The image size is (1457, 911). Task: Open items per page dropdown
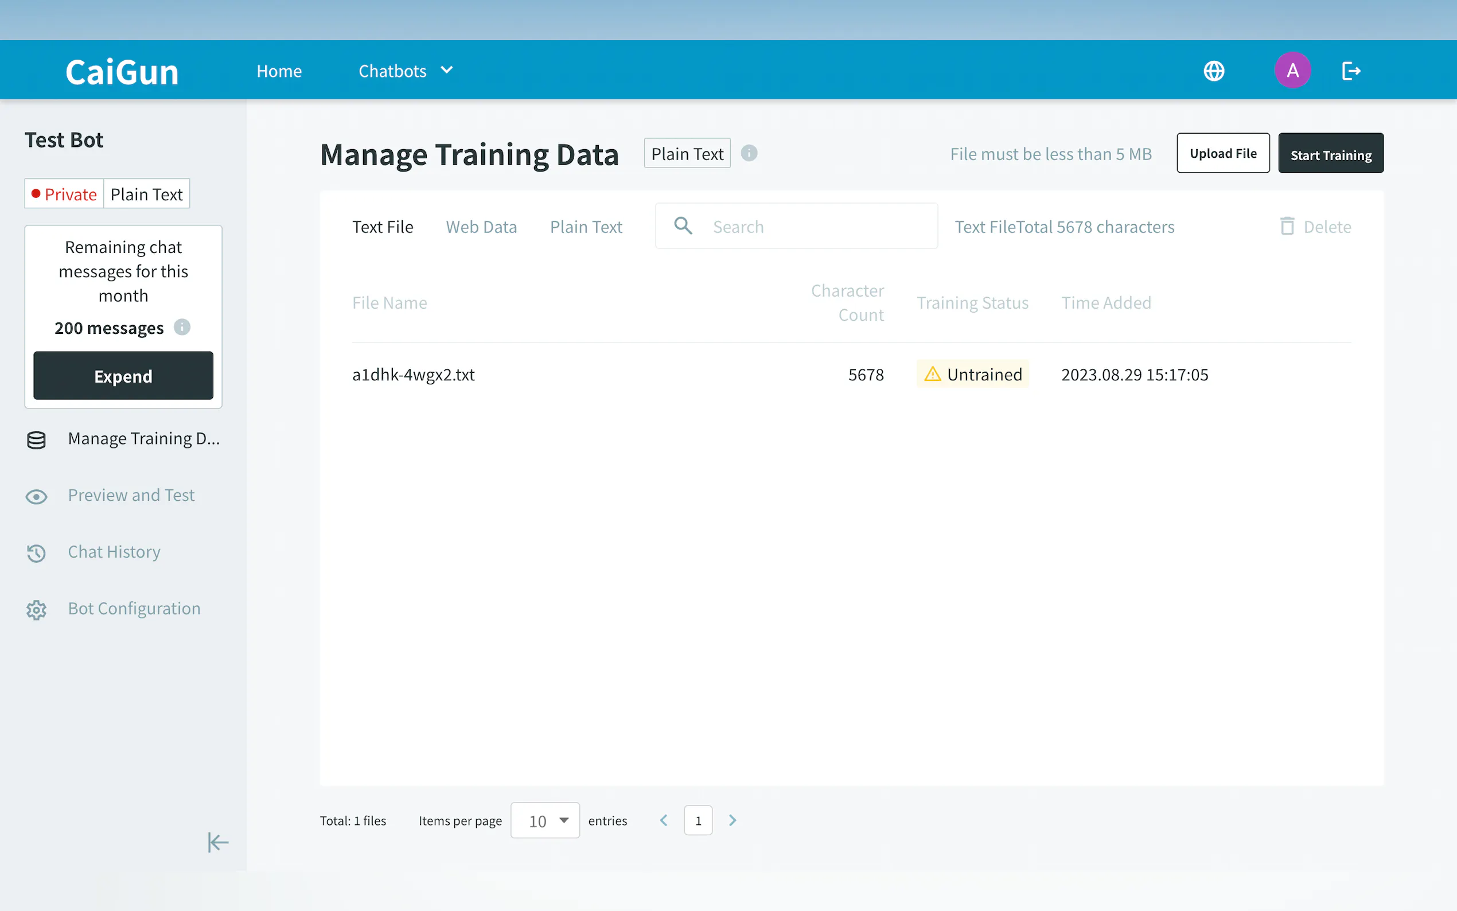[545, 820]
